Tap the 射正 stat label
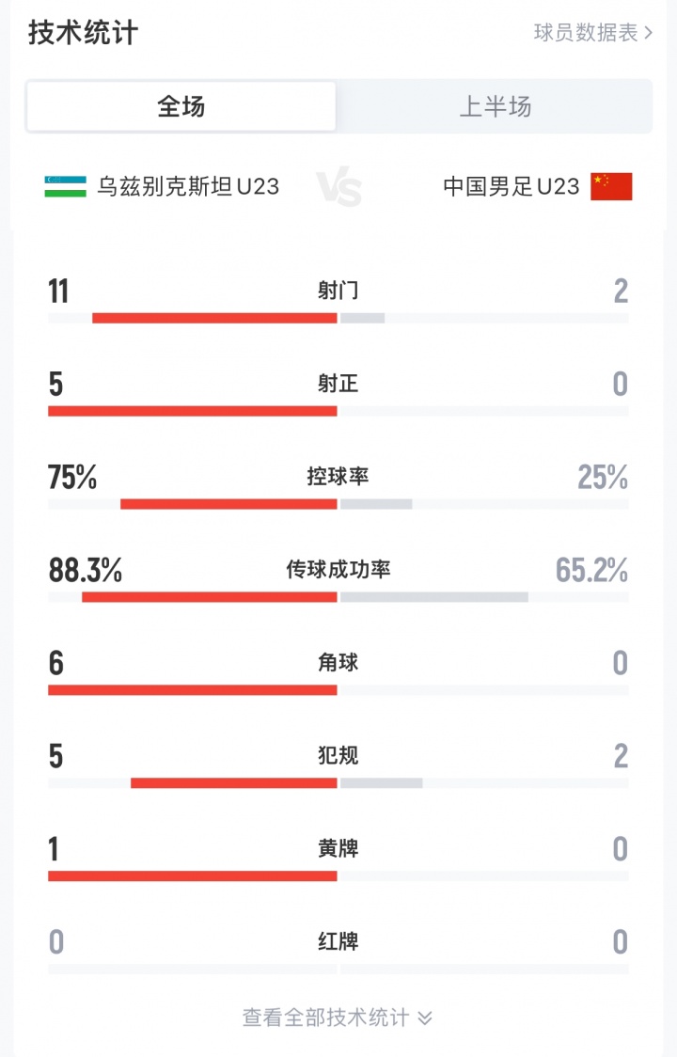 tap(338, 384)
